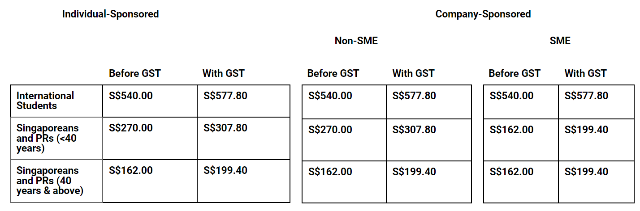Click the Company-Sponsored heading
The image size is (640, 211).
(483, 14)
